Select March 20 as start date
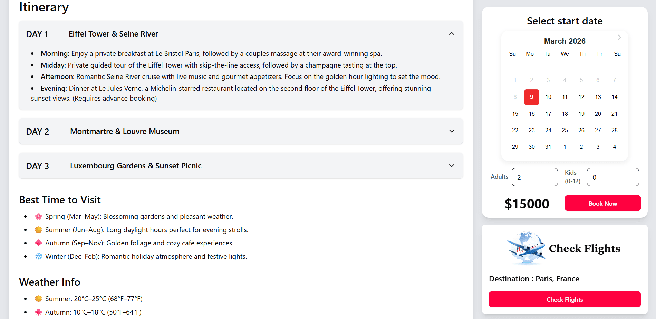Image resolution: width=656 pixels, height=319 pixels. (x=598, y=114)
